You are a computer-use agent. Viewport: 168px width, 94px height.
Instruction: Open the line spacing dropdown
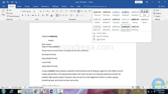pyautogui.click(x=72, y=15)
